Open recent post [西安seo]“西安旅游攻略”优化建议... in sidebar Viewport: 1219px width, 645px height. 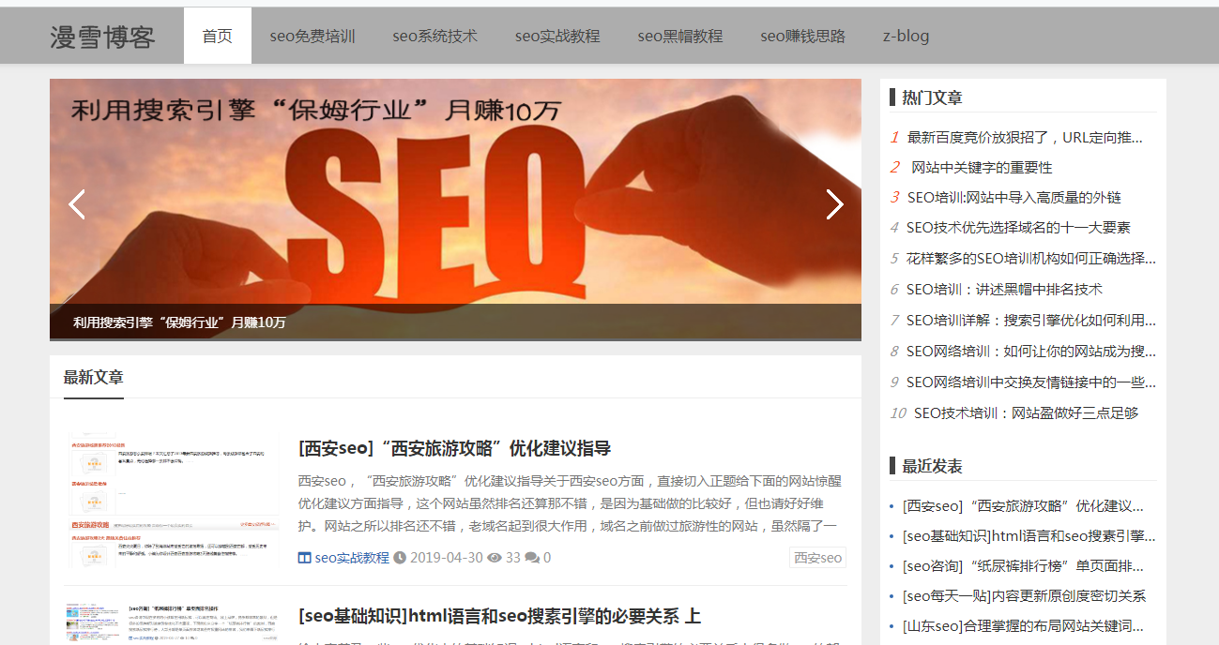[1023, 506]
